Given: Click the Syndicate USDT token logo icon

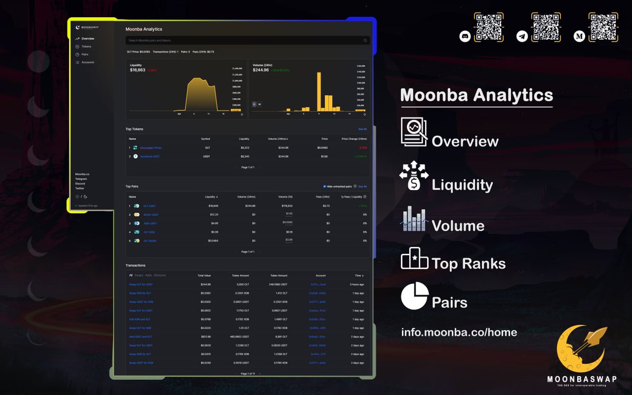Looking at the screenshot, I should tap(135, 156).
